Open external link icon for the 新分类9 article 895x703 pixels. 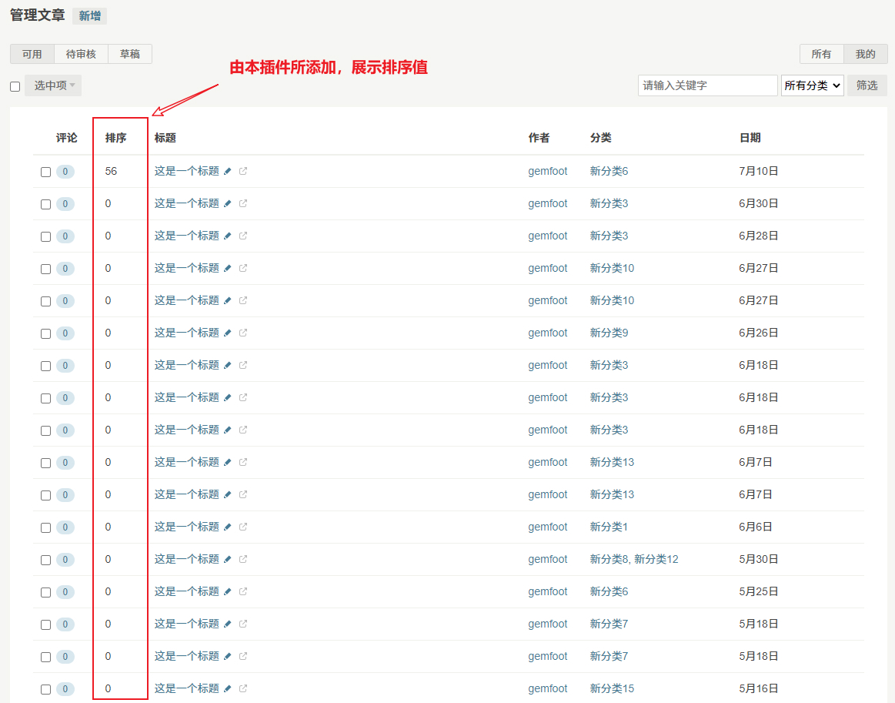coord(243,333)
